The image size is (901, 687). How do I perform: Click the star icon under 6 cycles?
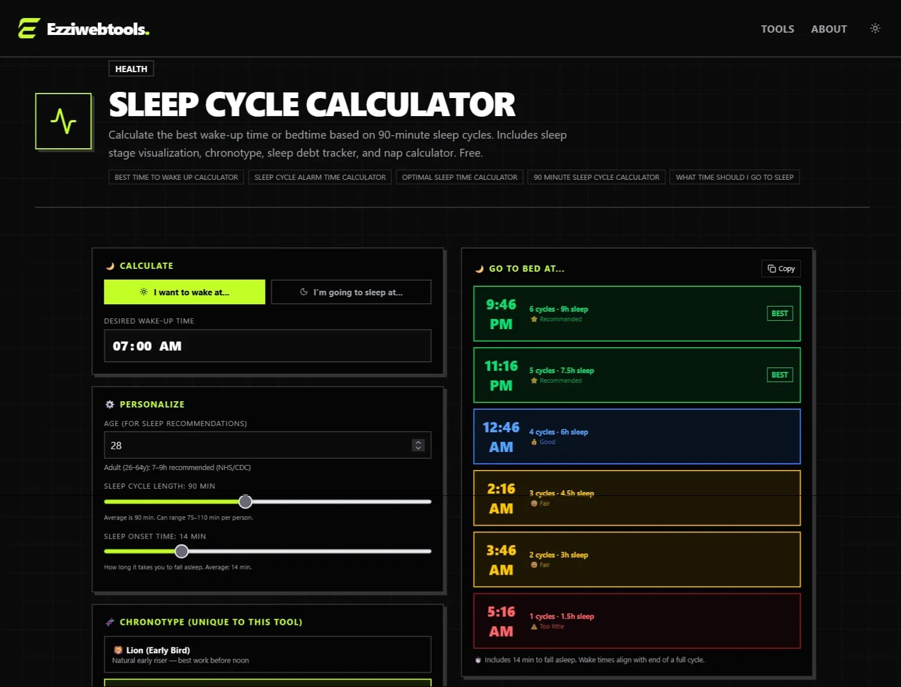(x=534, y=319)
